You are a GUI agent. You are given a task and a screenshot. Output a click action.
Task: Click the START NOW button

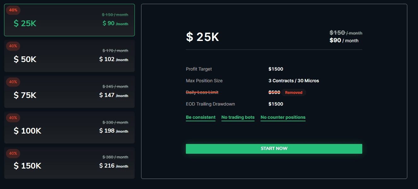(274, 149)
